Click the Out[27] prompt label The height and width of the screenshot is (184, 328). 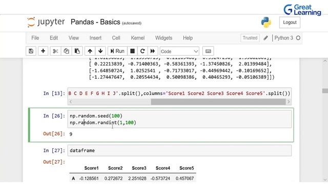click(54, 162)
